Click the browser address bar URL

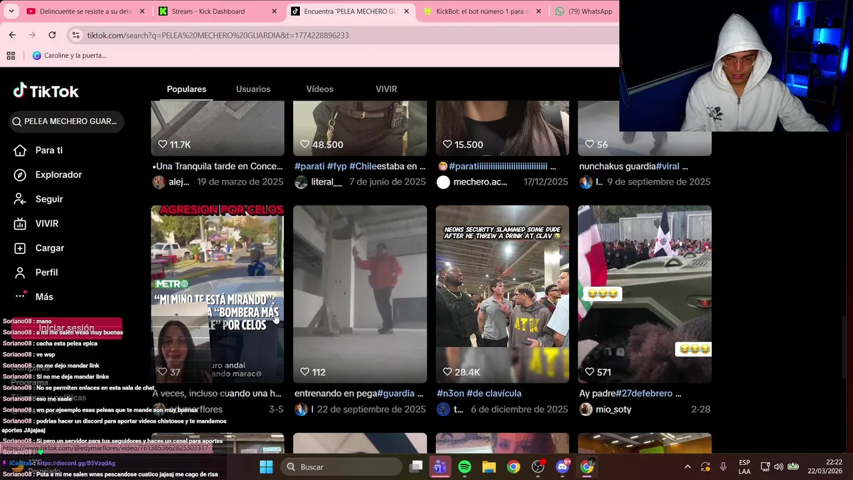click(218, 35)
